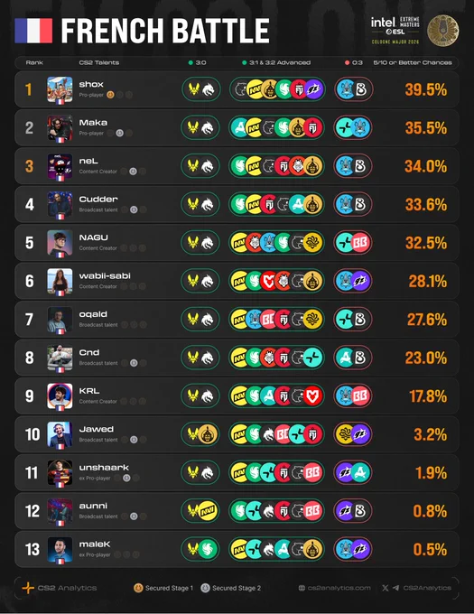Select the CS2 Talents column header

(x=99, y=62)
